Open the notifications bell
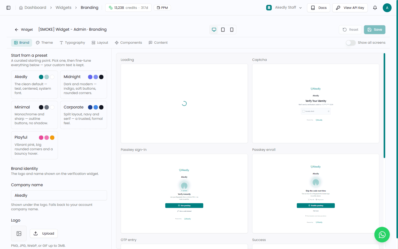The image size is (398, 249). click(x=375, y=8)
